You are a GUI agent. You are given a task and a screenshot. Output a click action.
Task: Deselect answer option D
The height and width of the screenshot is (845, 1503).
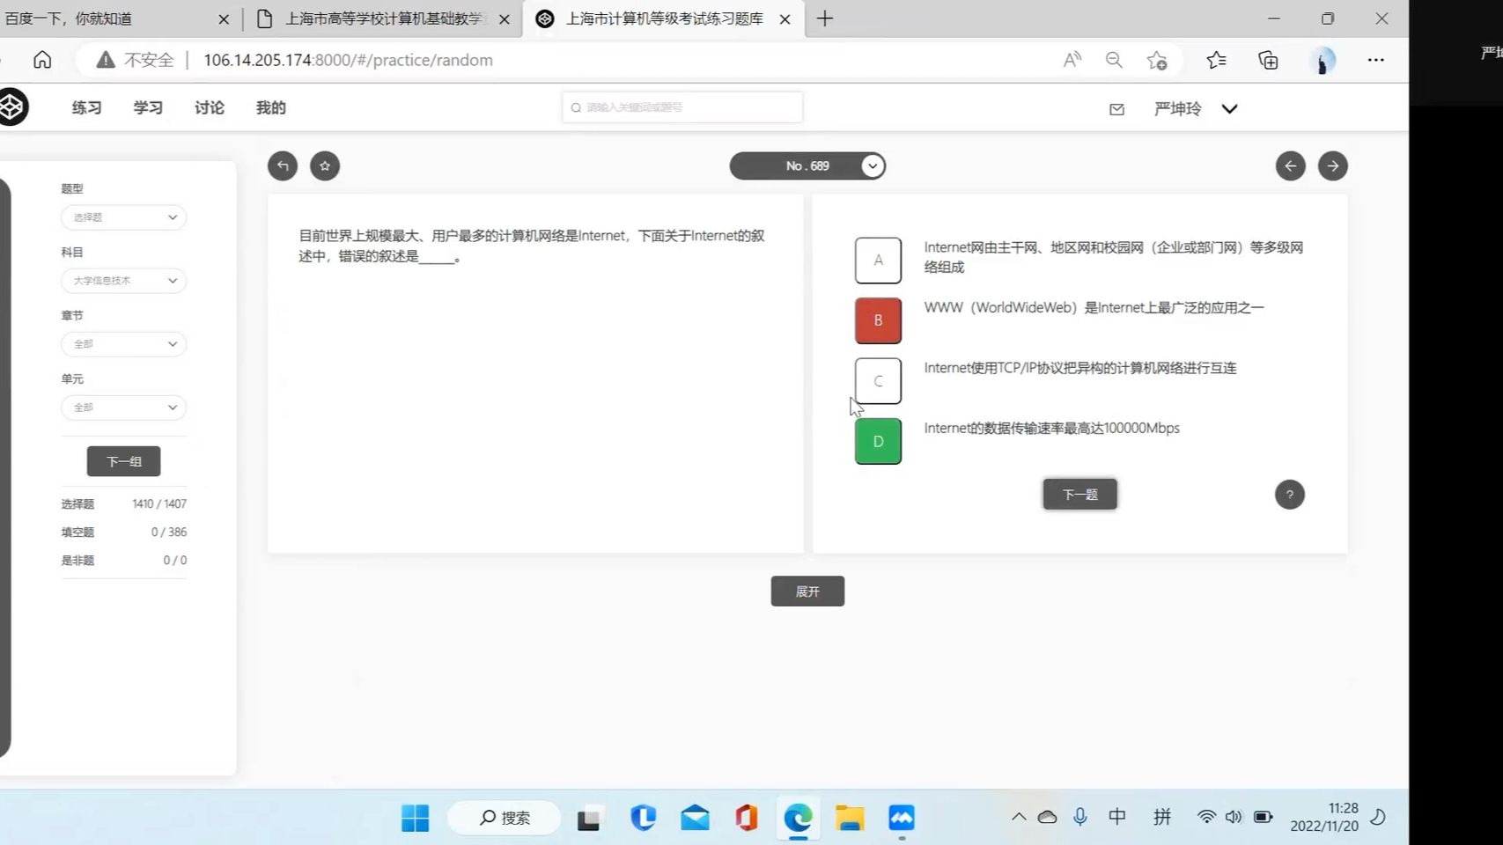pos(878,440)
